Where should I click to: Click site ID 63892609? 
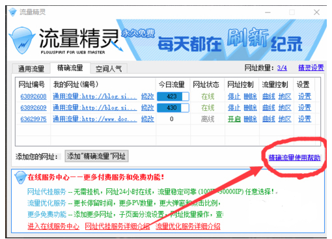pos(33,107)
